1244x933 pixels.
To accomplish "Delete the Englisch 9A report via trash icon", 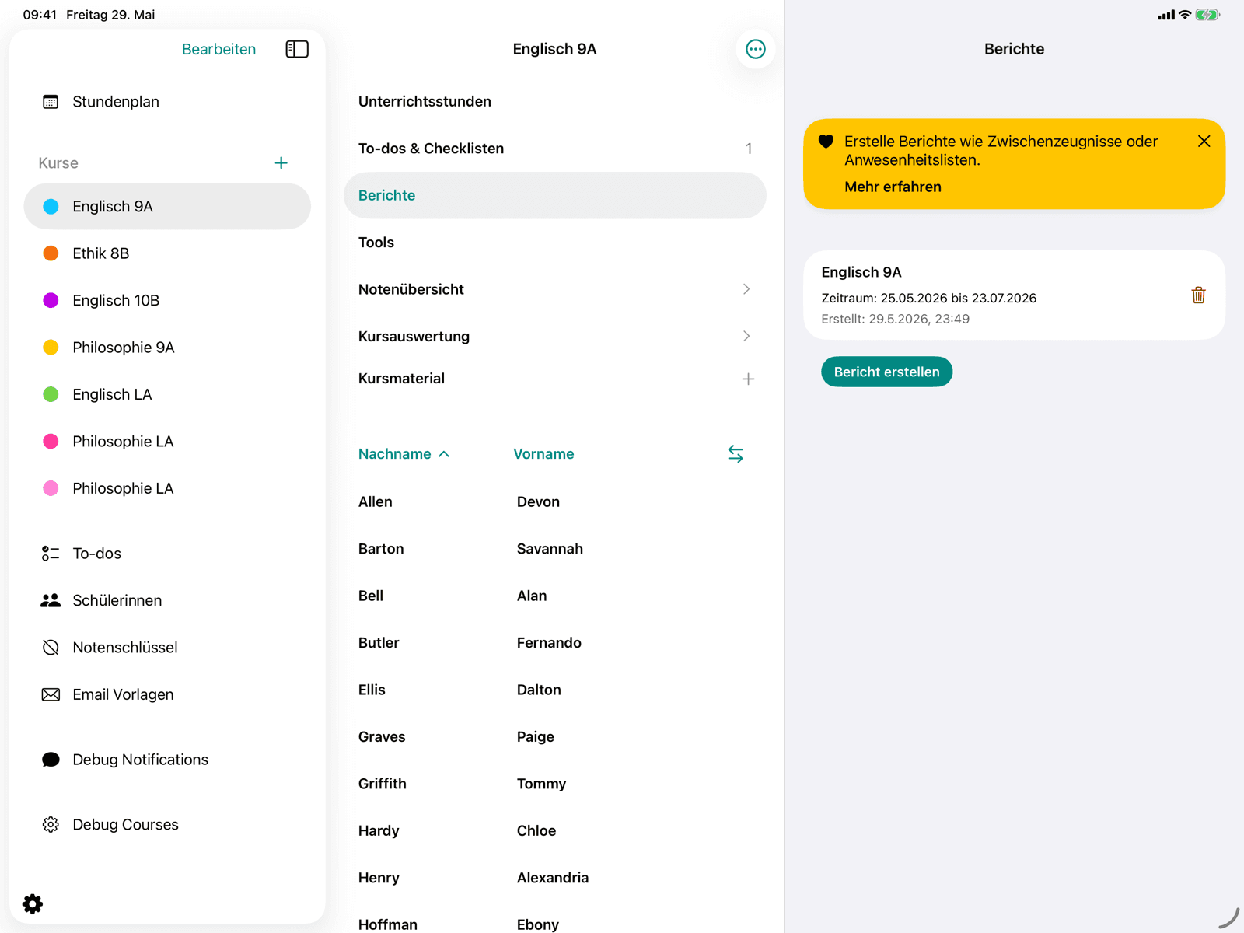I will tap(1198, 295).
